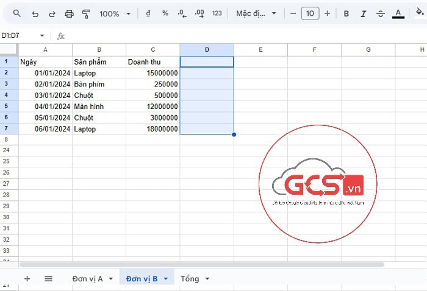Viewport: 427px width, 291px height.
Task: Toggle bold formatting
Action: (346, 13)
